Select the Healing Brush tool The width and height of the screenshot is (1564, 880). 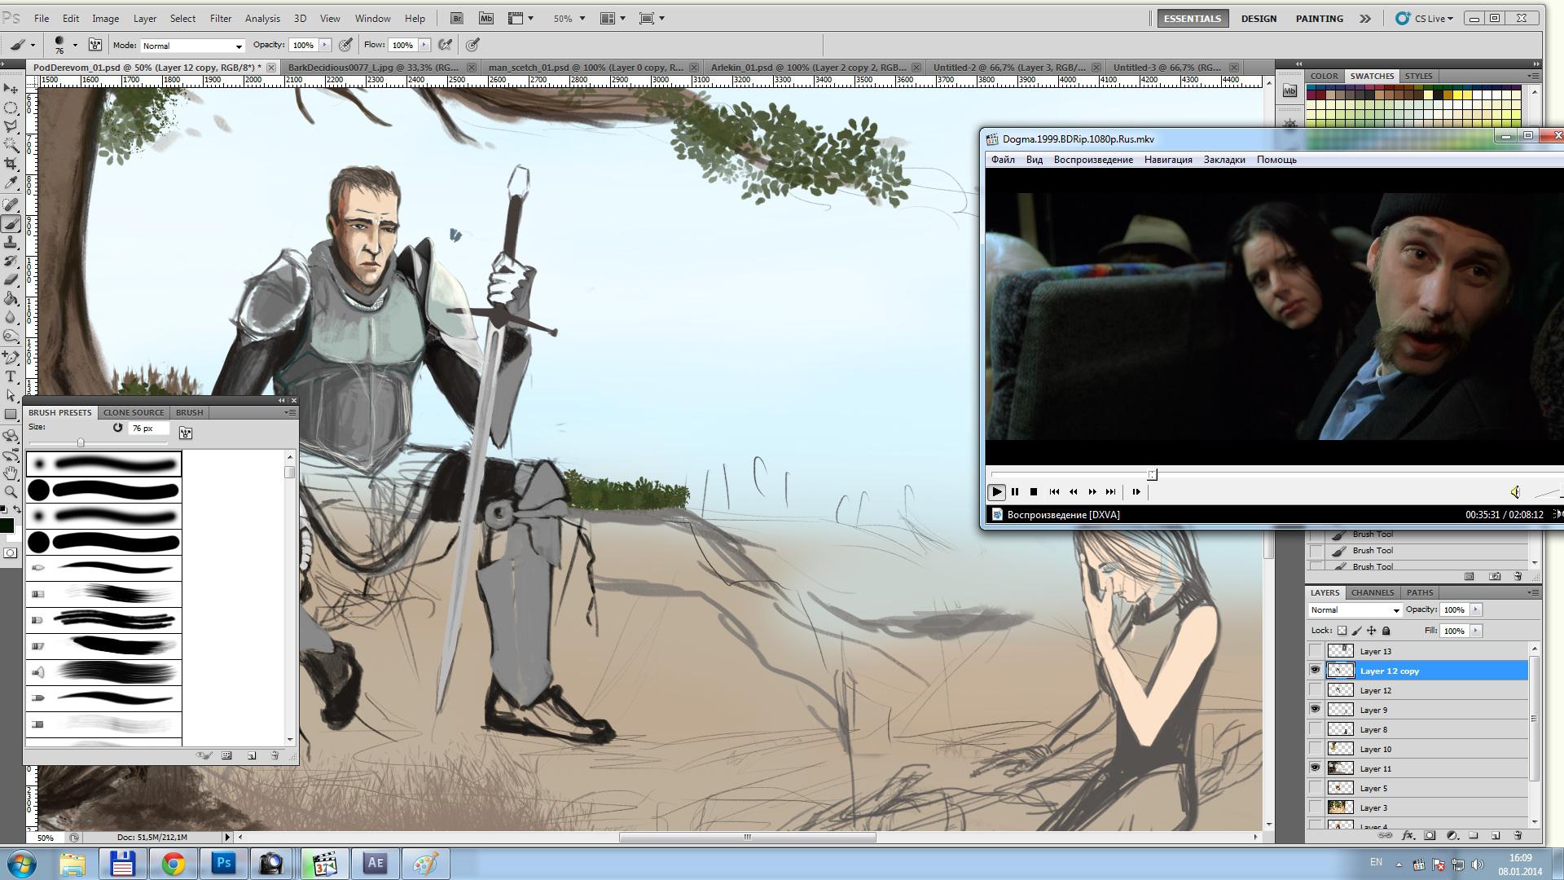(x=11, y=205)
